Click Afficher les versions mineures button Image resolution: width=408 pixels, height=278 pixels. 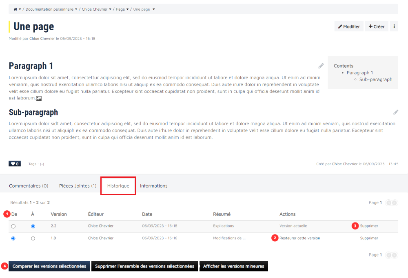click(234, 266)
